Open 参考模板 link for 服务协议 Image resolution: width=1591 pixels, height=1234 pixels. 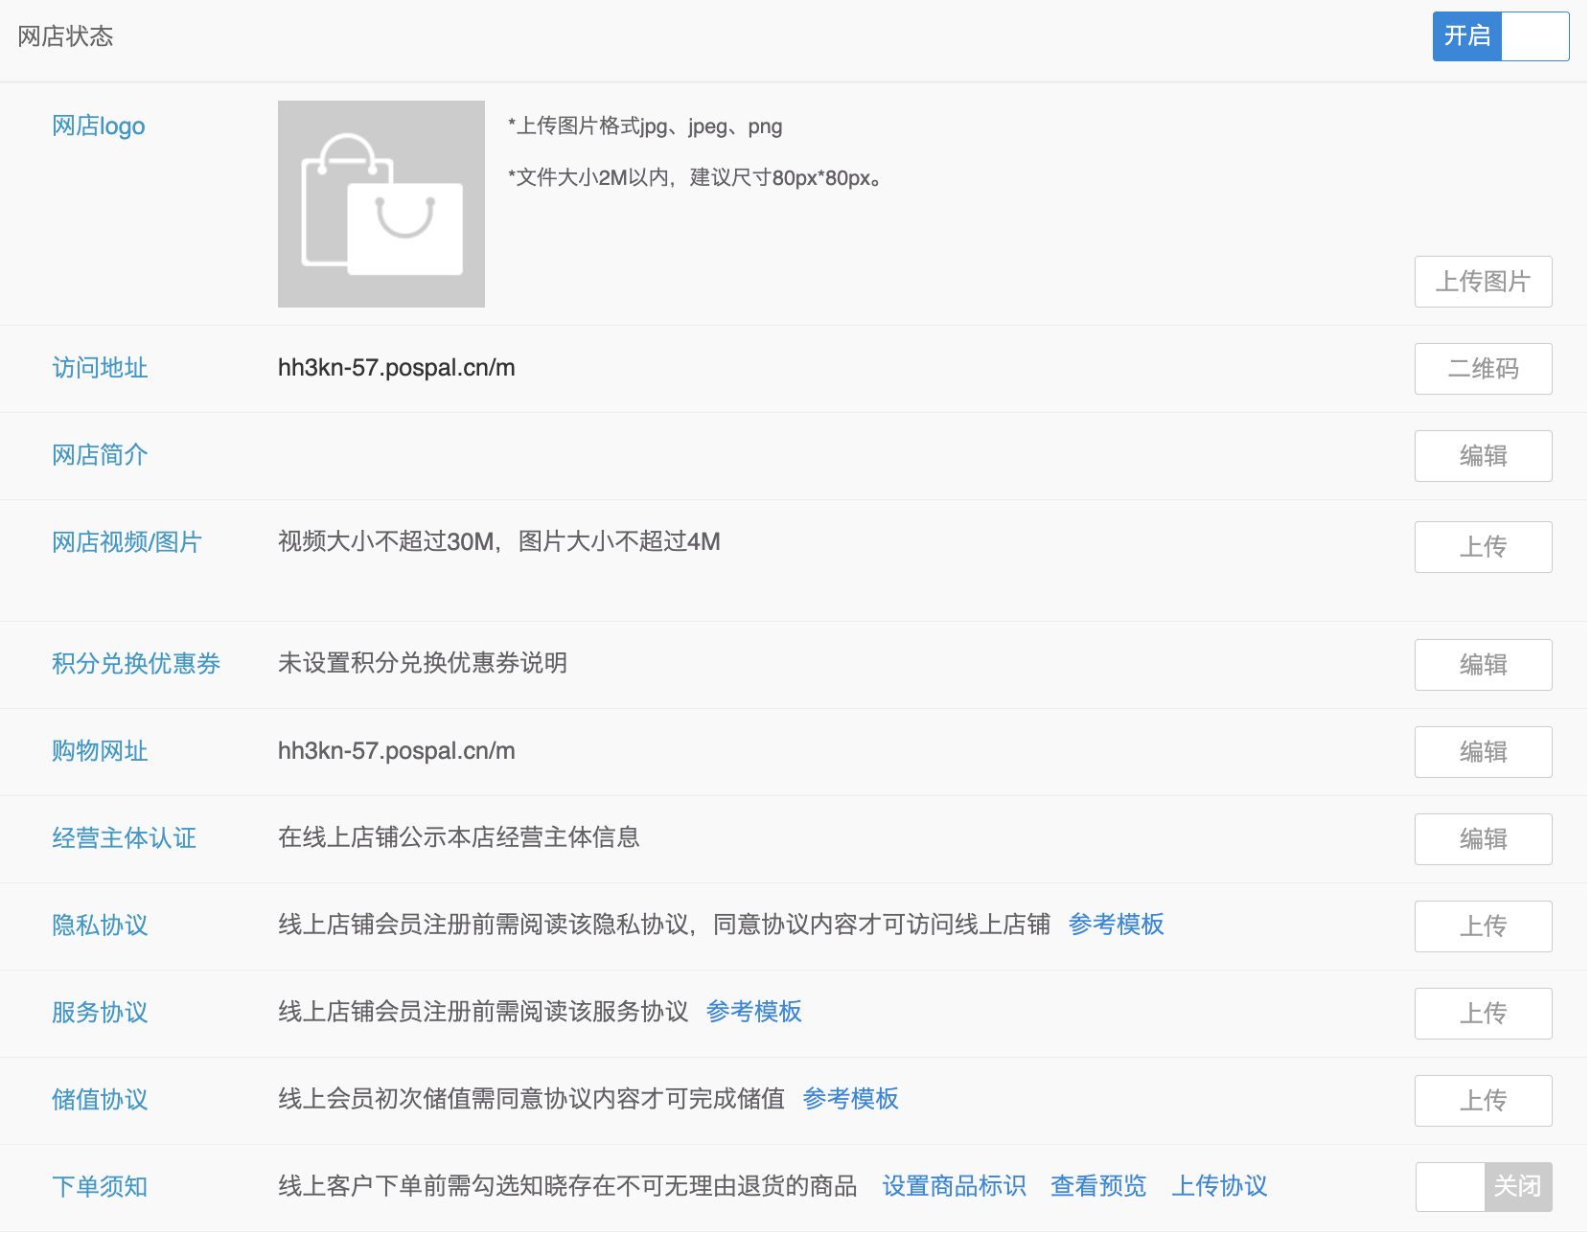[753, 1012]
